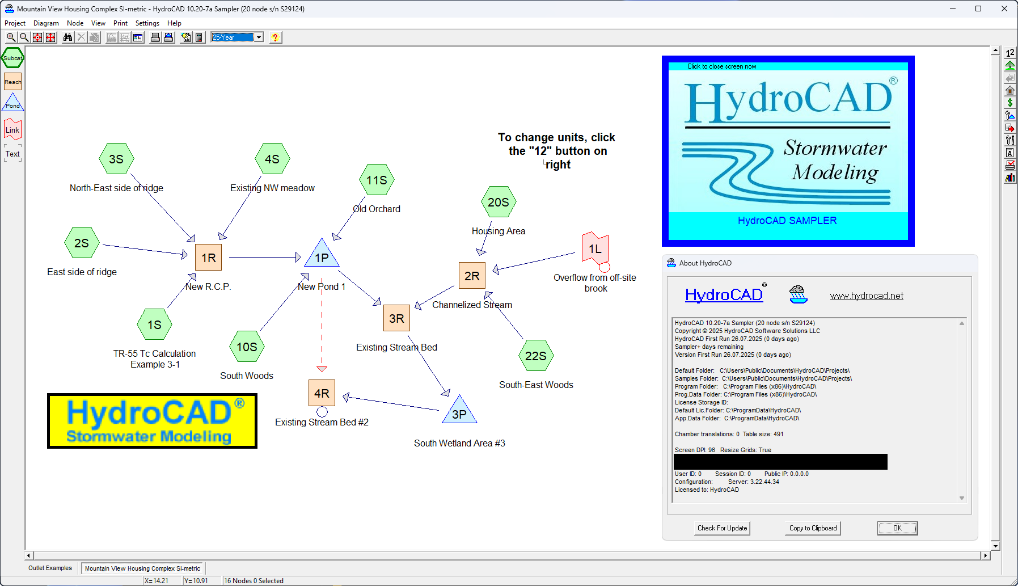Open the Settings menu
Screen dimensions: 1018x586
click(147, 23)
